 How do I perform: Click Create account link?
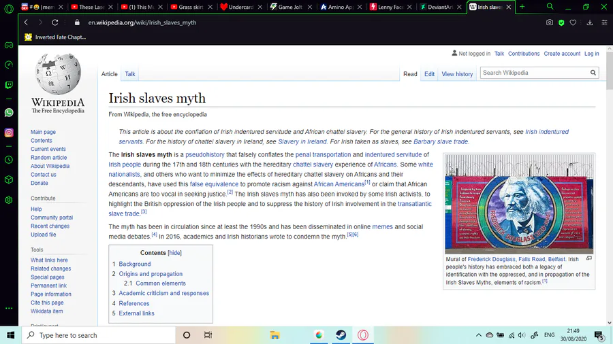pyautogui.click(x=562, y=54)
